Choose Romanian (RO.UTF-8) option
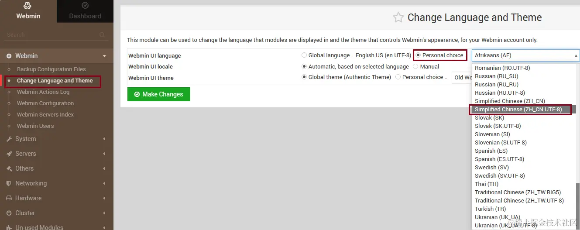Viewport: 580px width, 230px height. tap(524, 68)
